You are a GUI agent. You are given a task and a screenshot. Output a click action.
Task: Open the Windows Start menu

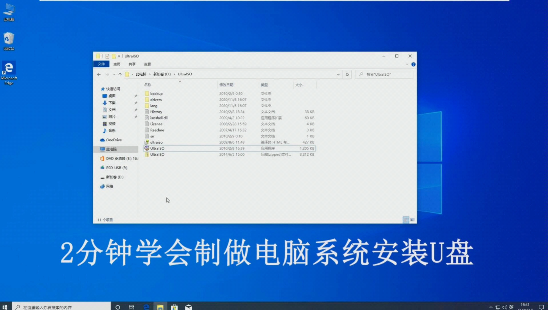pyautogui.click(x=5, y=307)
